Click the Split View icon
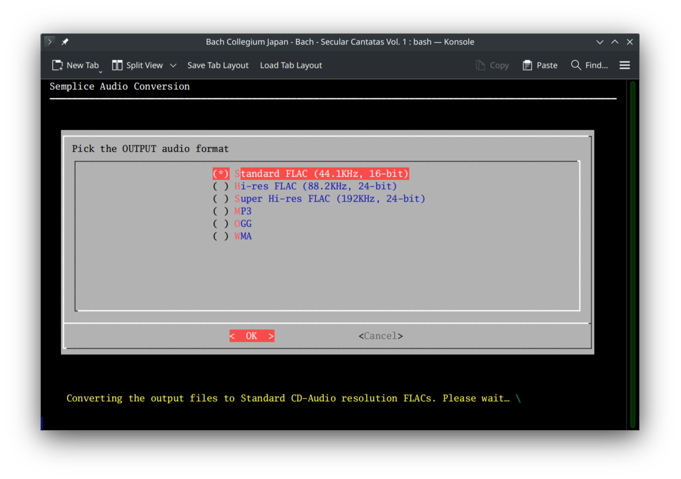 [117, 65]
